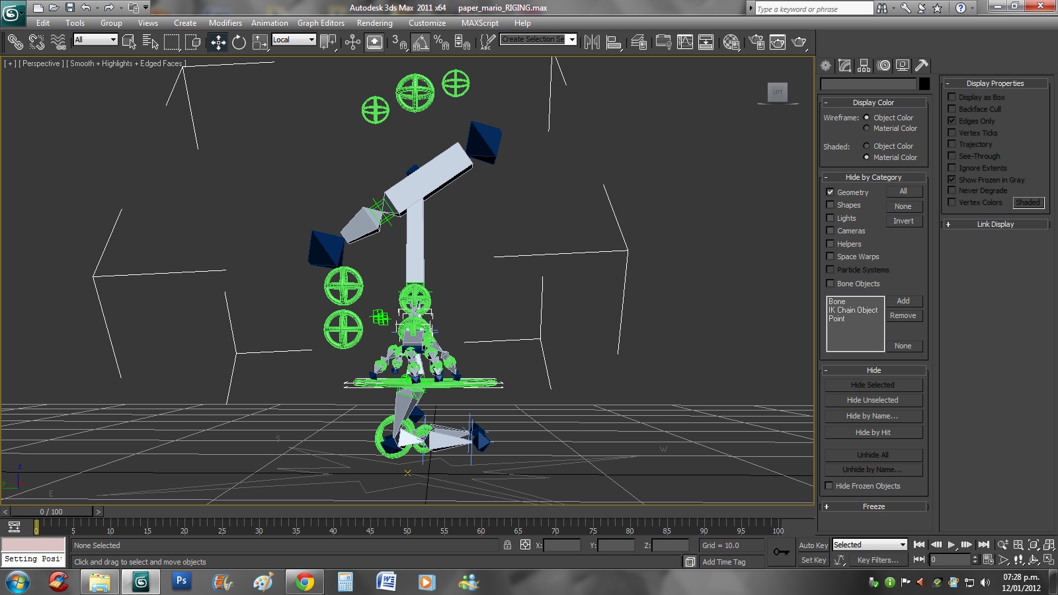Expand the Link Display rollout

coord(995,224)
